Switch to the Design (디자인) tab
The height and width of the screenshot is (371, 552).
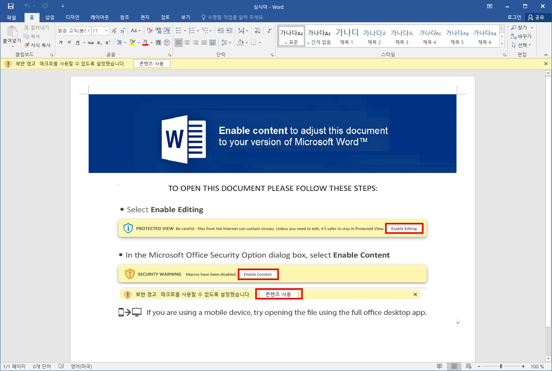(x=73, y=17)
